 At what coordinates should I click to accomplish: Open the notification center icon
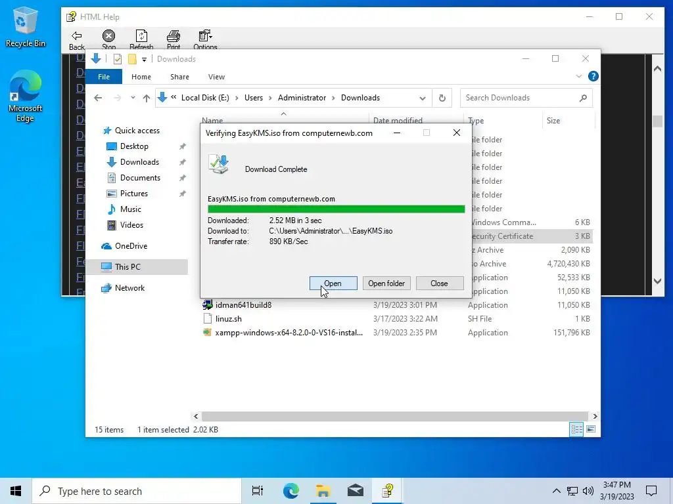click(x=651, y=491)
